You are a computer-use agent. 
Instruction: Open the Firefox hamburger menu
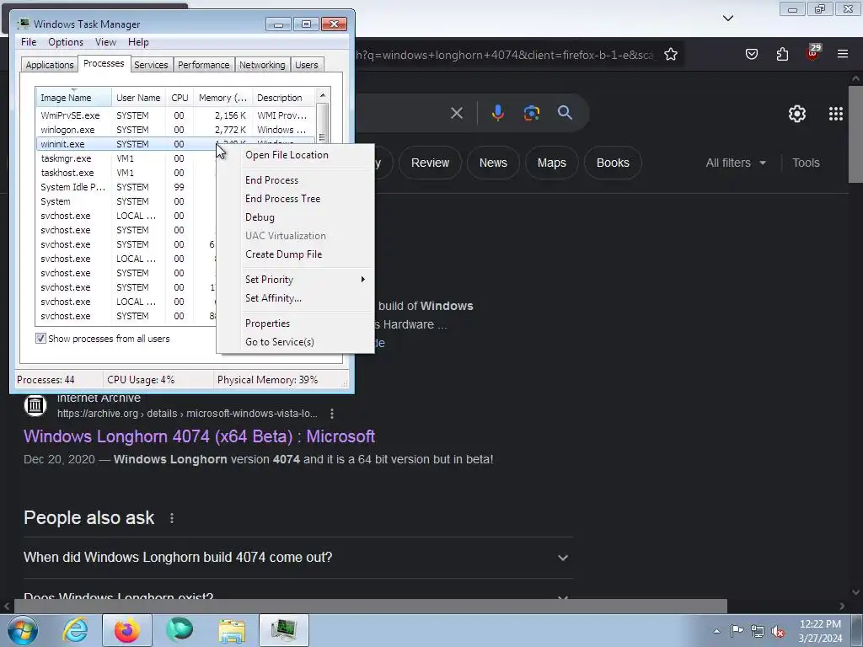pyautogui.click(x=843, y=54)
